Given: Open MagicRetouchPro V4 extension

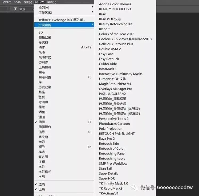Looking at the screenshot, I should [115, 84].
